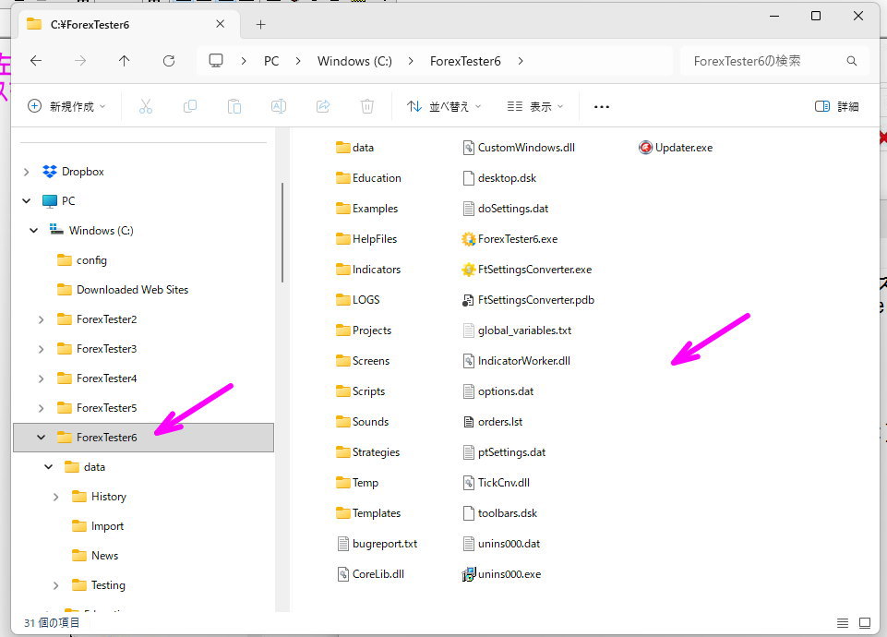Refresh the current folder view

click(x=169, y=61)
